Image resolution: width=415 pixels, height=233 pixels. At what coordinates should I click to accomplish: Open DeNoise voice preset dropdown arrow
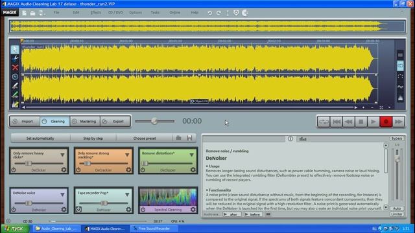(x=62, y=194)
